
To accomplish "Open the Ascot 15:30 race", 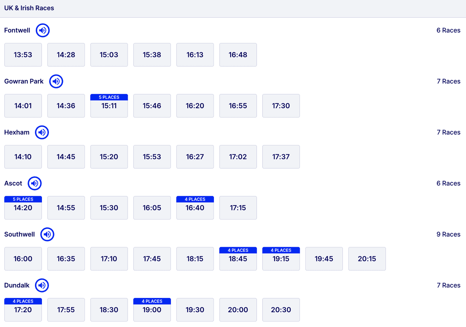I will pyautogui.click(x=109, y=208).
